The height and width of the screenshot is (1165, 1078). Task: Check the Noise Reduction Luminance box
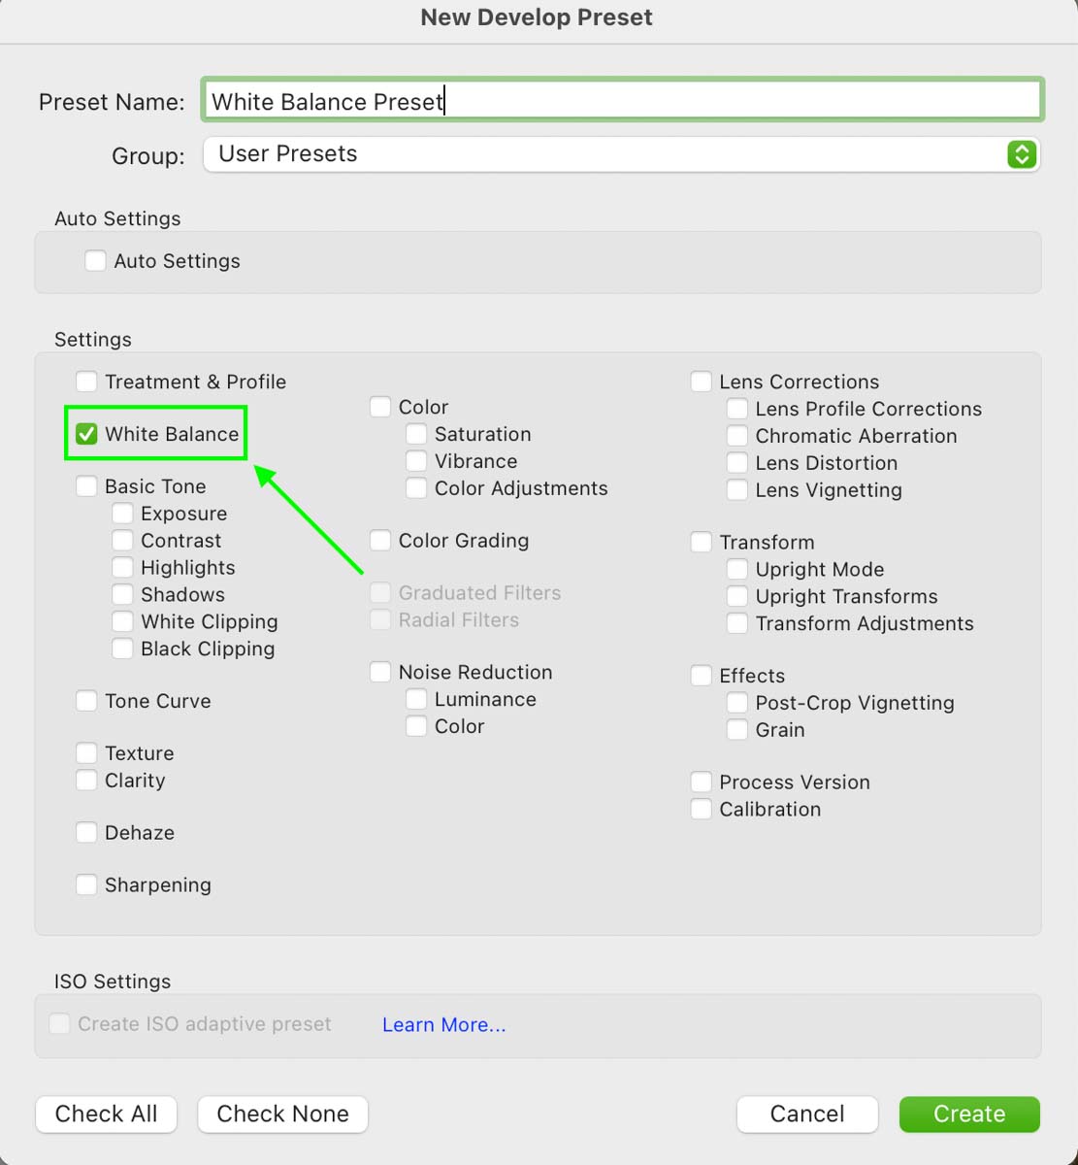(x=416, y=699)
